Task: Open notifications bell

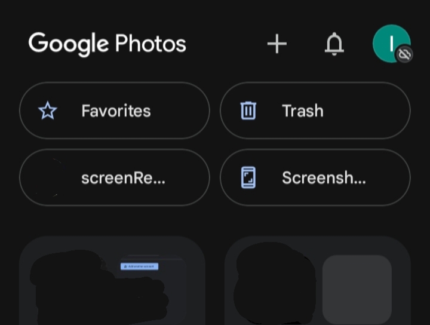Action: 334,44
